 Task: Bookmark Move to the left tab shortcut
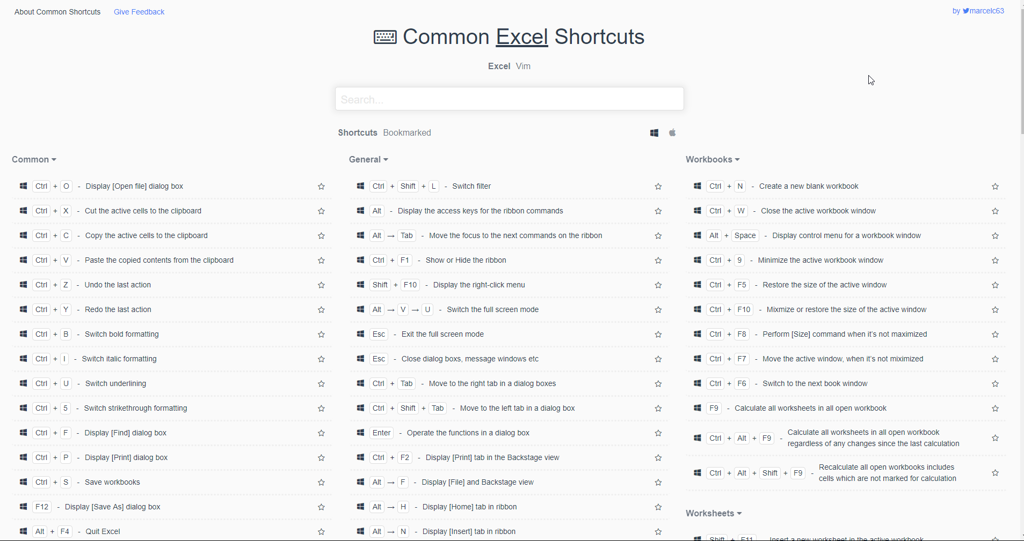(658, 409)
